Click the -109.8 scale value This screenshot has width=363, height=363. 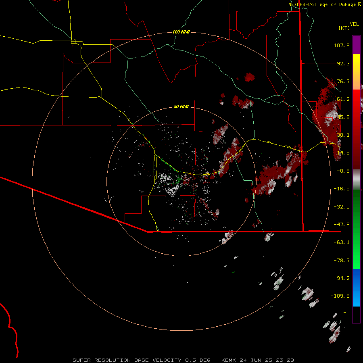click(x=340, y=296)
